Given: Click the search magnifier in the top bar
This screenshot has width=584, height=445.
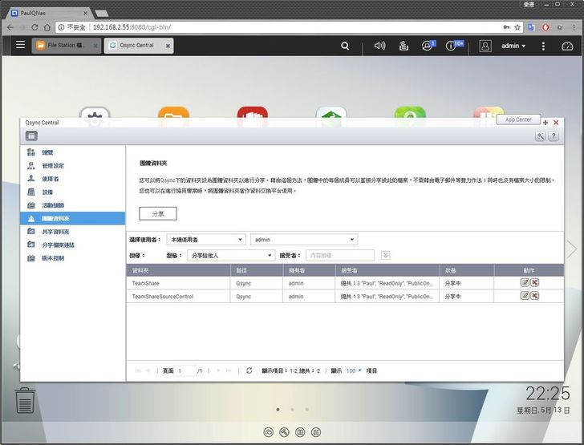Looking at the screenshot, I should click(x=345, y=46).
